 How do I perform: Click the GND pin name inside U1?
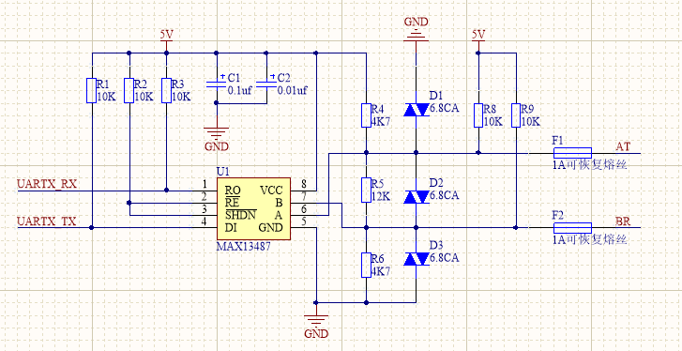pyautogui.click(x=270, y=227)
